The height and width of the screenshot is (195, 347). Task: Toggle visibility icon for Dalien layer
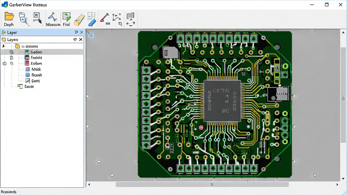(x=12, y=52)
